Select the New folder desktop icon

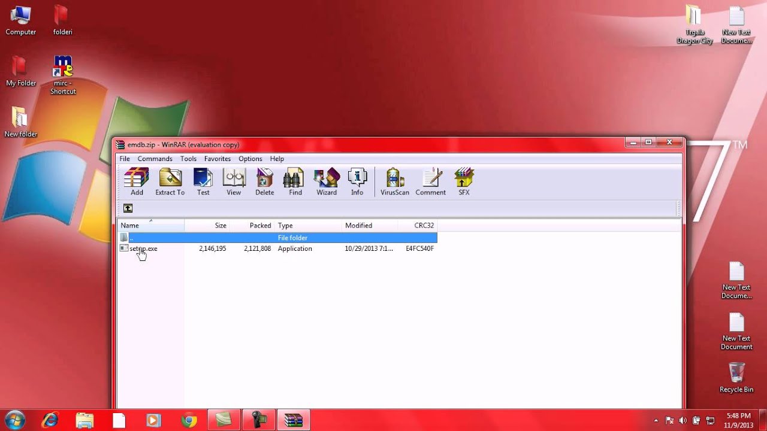[x=20, y=123]
